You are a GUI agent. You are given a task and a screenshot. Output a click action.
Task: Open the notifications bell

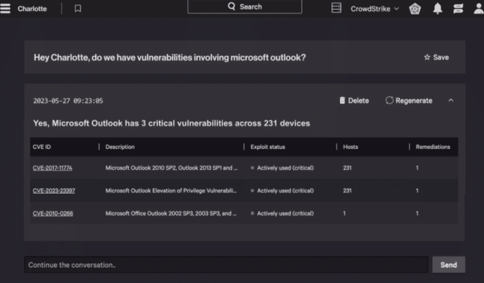pyautogui.click(x=438, y=9)
